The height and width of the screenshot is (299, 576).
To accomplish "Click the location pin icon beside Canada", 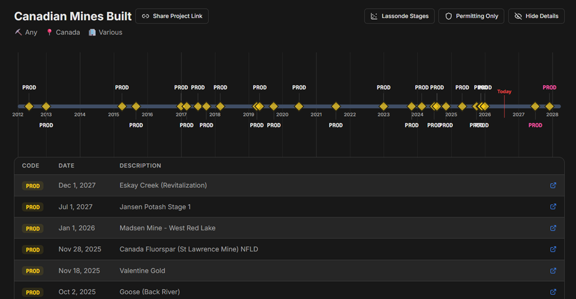I will (49, 32).
